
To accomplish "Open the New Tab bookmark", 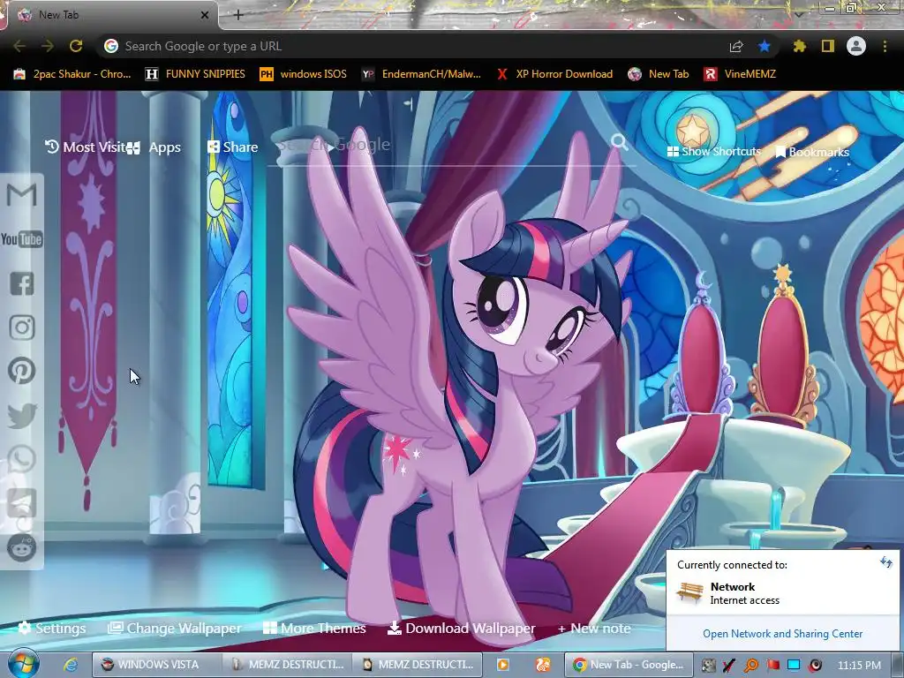I will click(659, 74).
